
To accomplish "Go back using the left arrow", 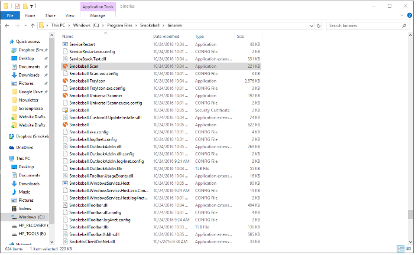I will point(7,26).
